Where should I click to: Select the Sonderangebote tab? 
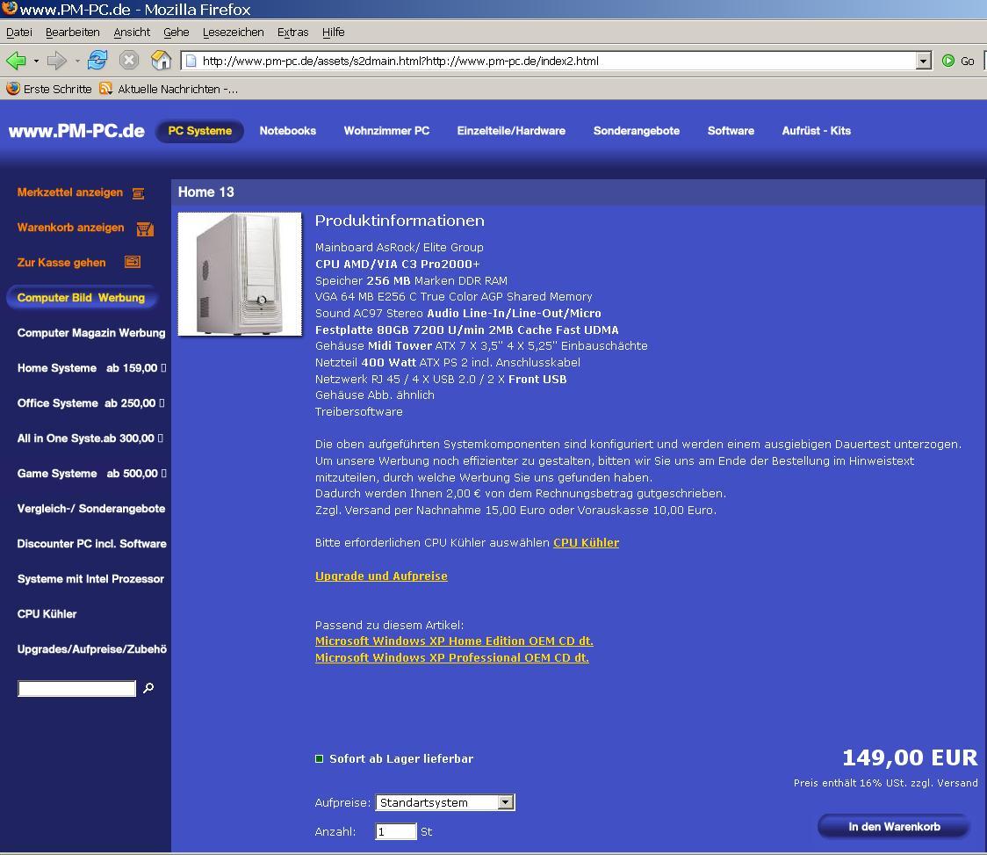click(637, 131)
